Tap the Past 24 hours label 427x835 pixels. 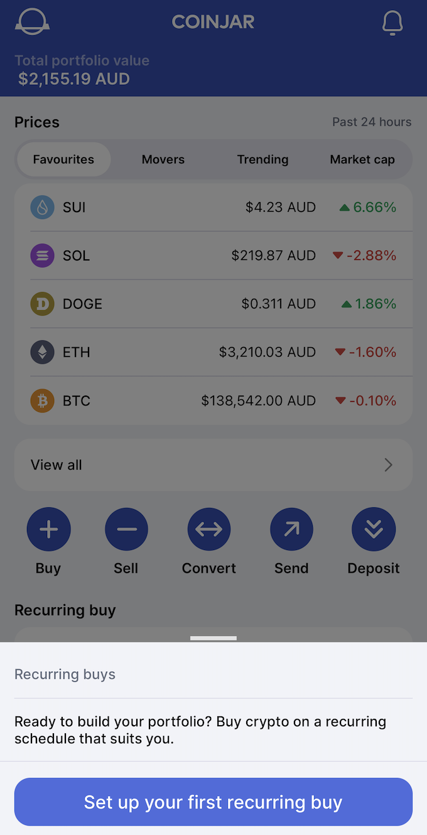[x=372, y=122]
